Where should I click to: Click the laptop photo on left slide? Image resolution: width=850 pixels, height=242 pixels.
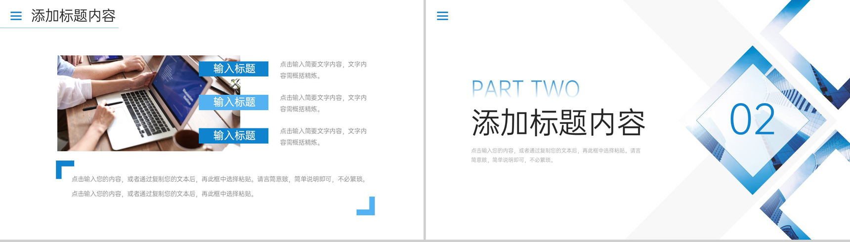click(x=148, y=103)
